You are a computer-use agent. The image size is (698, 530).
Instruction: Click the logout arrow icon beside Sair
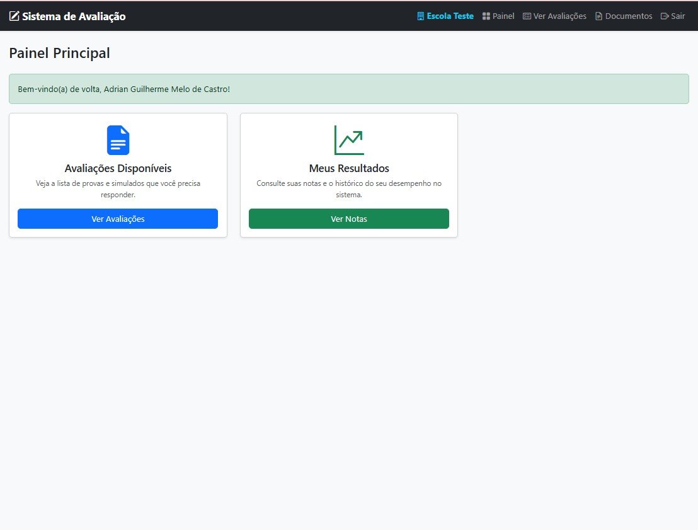[665, 16]
